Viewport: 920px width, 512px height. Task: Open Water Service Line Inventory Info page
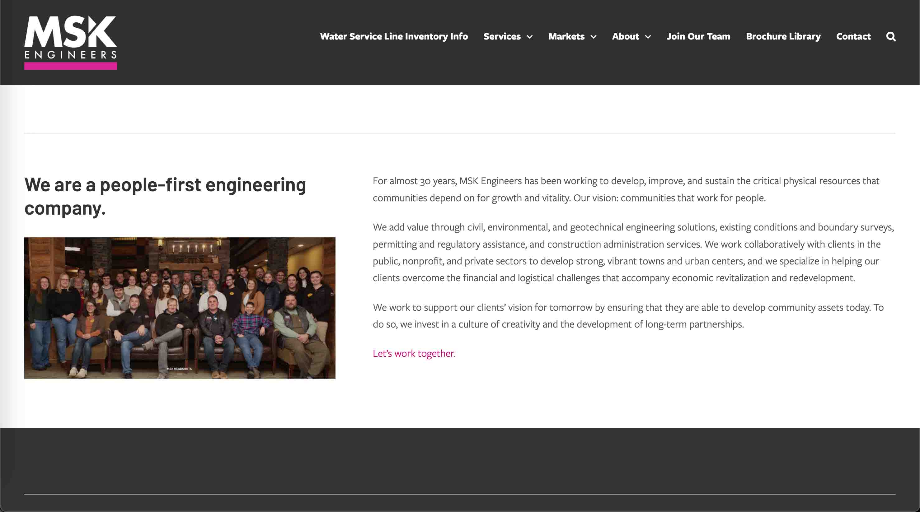394,36
